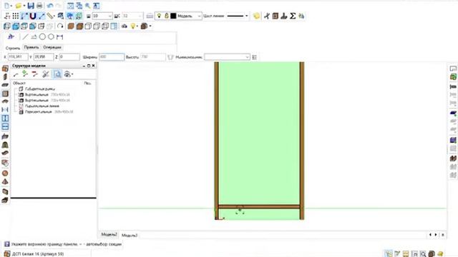Switch to the Строить tab
Viewport: 458px width, 257px height.
pos(13,48)
